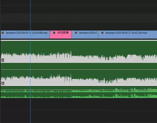Select the pink 游戏剪辑 clip
This screenshot has height=123, width=157.
tap(61, 35)
